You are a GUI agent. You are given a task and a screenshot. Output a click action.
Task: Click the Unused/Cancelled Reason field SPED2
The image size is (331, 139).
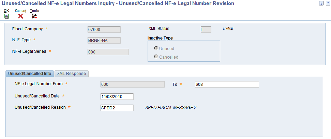(117, 108)
